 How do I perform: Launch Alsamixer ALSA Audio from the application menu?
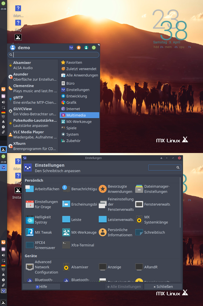[x=33, y=65]
